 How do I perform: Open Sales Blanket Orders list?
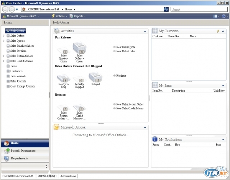[x=20, y=46]
